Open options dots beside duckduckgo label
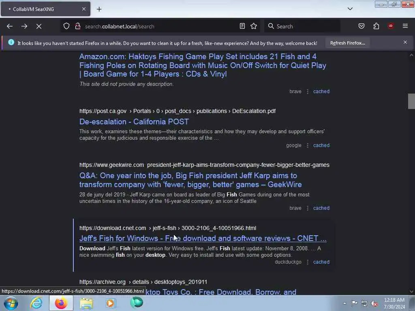This screenshot has height=311, width=415. 307,262
